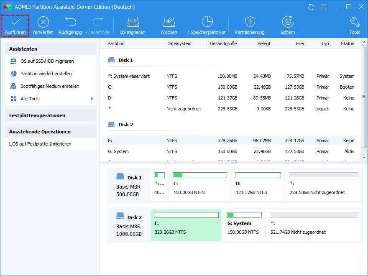This screenshot has width=368, height=276.
Task: Click the partition list scroll-down arrow
Action: point(364,158)
